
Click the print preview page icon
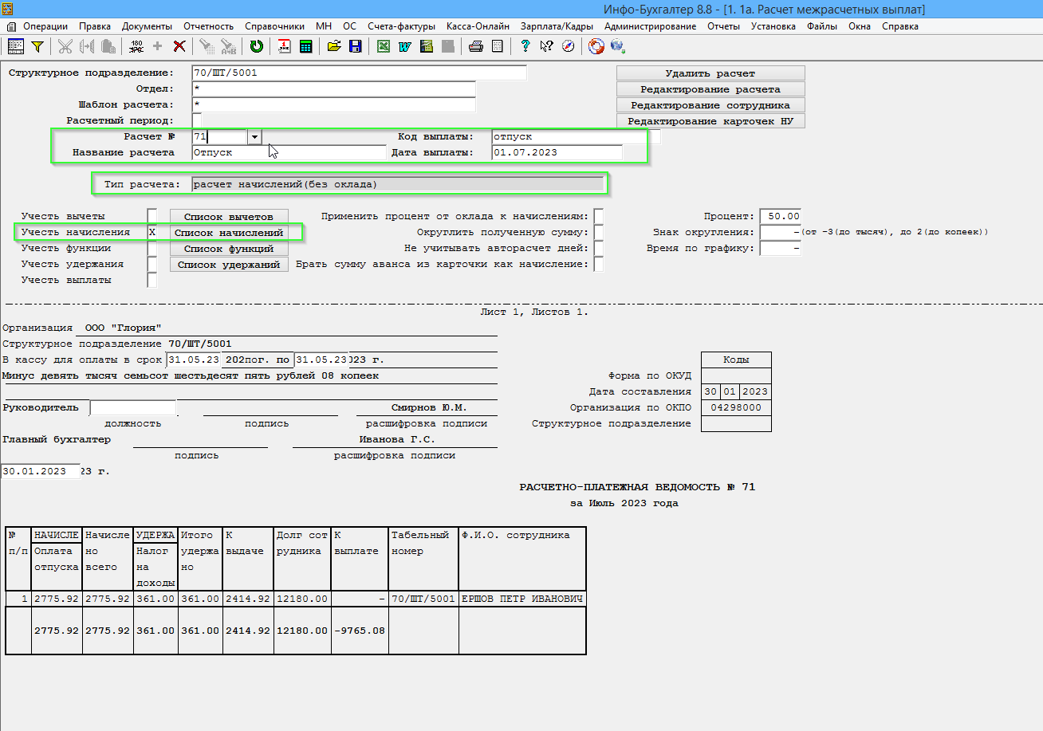(498, 46)
